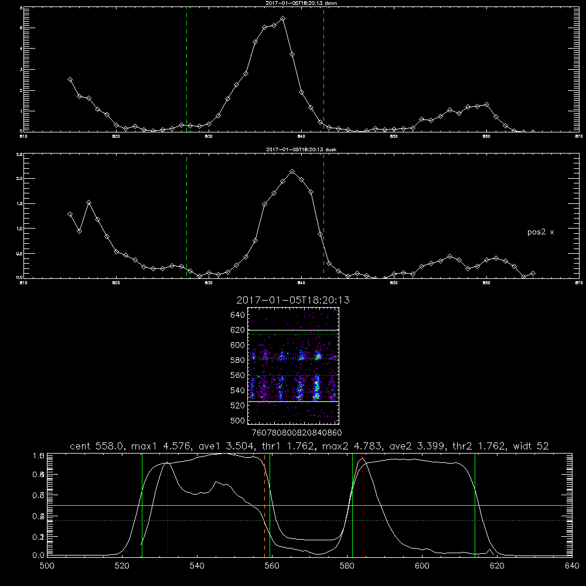Select the highest diamond marker on dusk curve

pos(292,172)
